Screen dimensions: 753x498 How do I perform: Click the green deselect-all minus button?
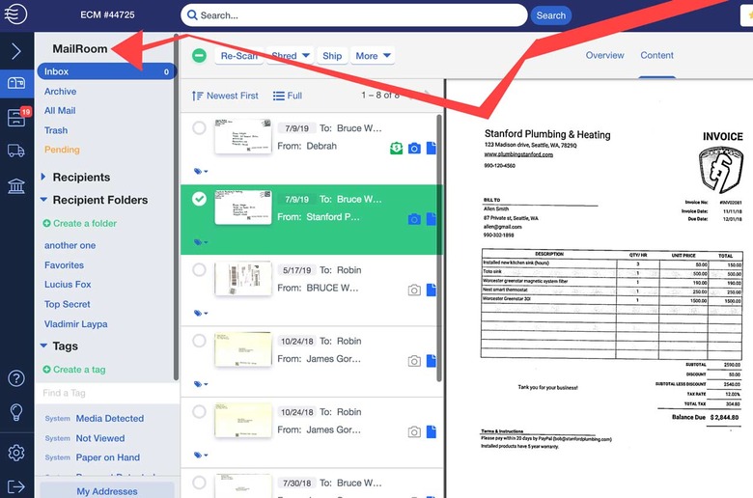coord(199,56)
